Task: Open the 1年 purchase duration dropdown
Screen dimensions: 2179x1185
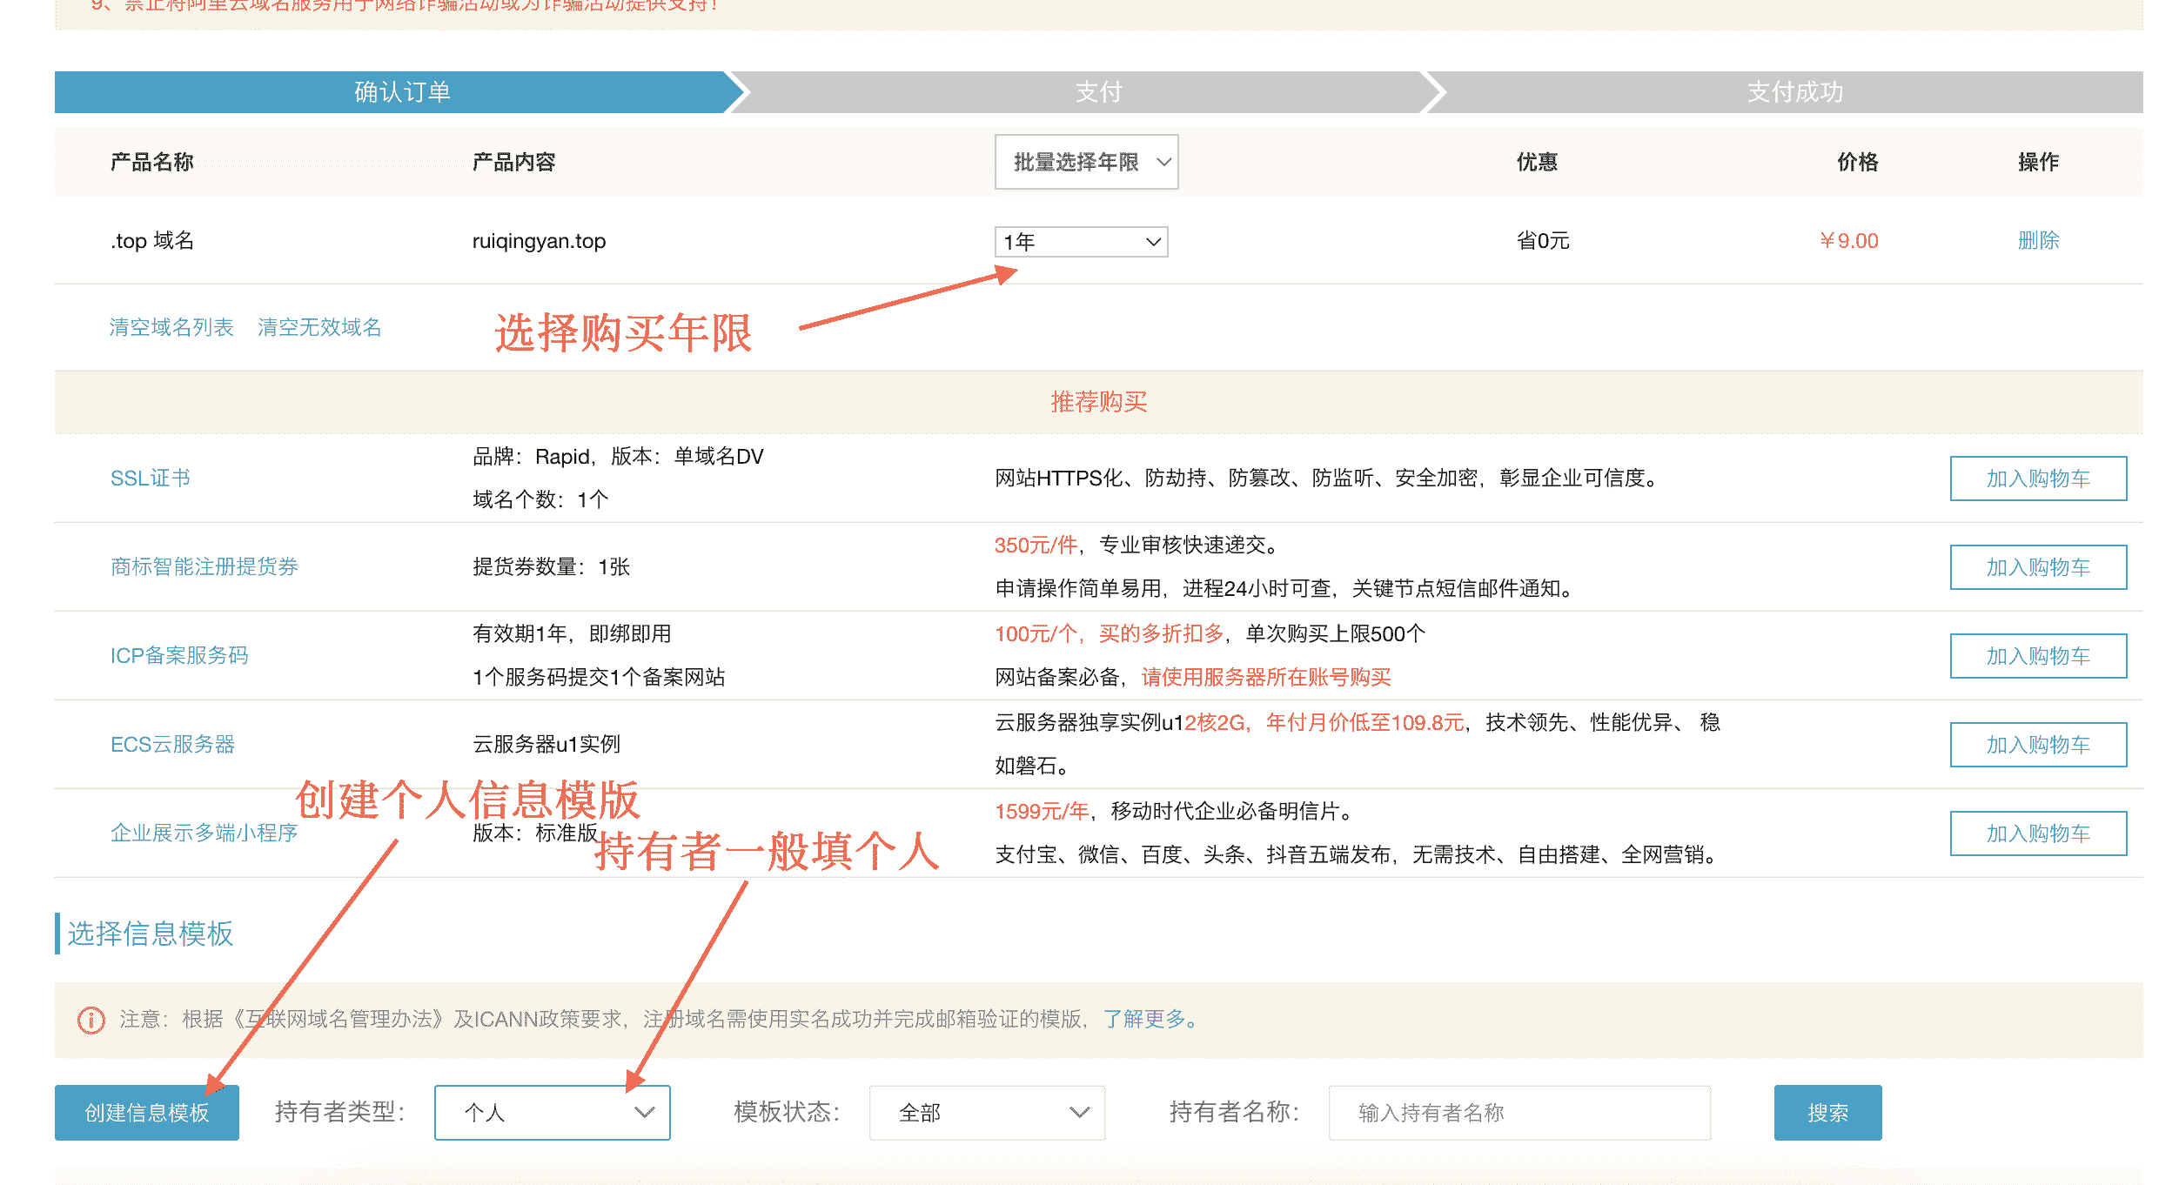Action: pyautogui.click(x=1081, y=242)
